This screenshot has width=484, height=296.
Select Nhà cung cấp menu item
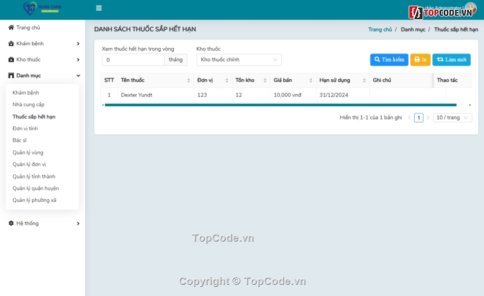pyautogui.click(x=29, y=105)
